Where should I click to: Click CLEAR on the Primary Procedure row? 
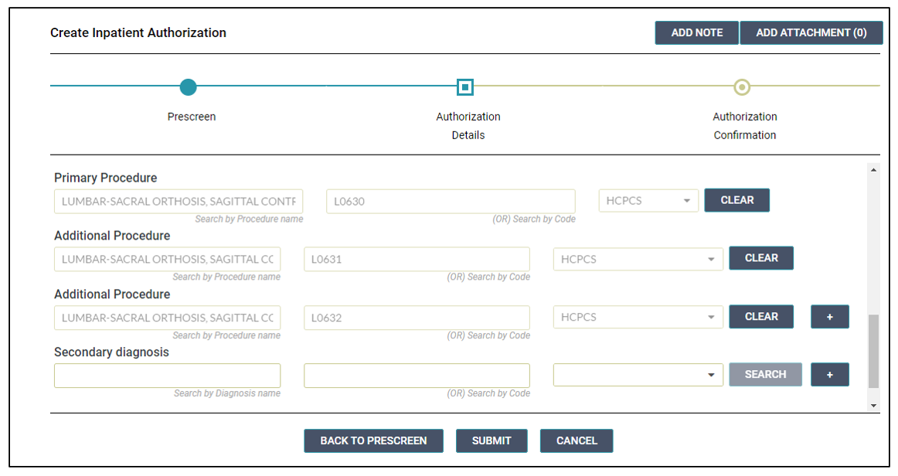(736, 200)
